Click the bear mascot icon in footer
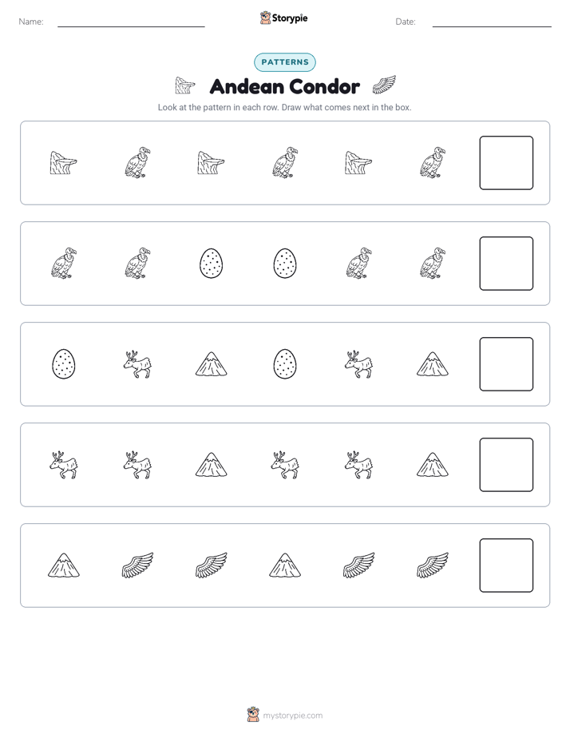The image size is (570, 738). tap(253, 715)
